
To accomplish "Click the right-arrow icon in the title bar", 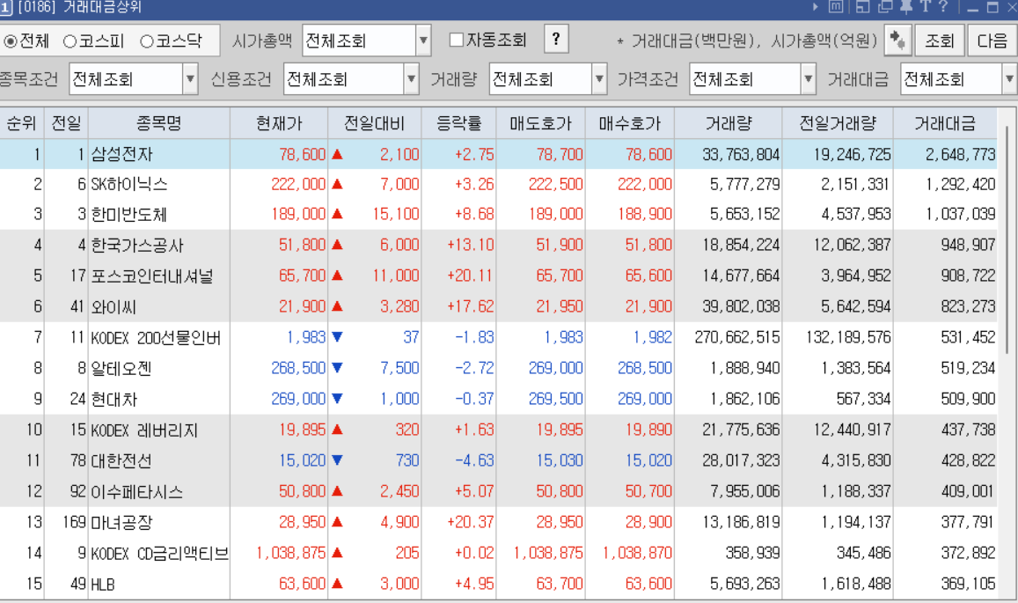I will (817, 7).
